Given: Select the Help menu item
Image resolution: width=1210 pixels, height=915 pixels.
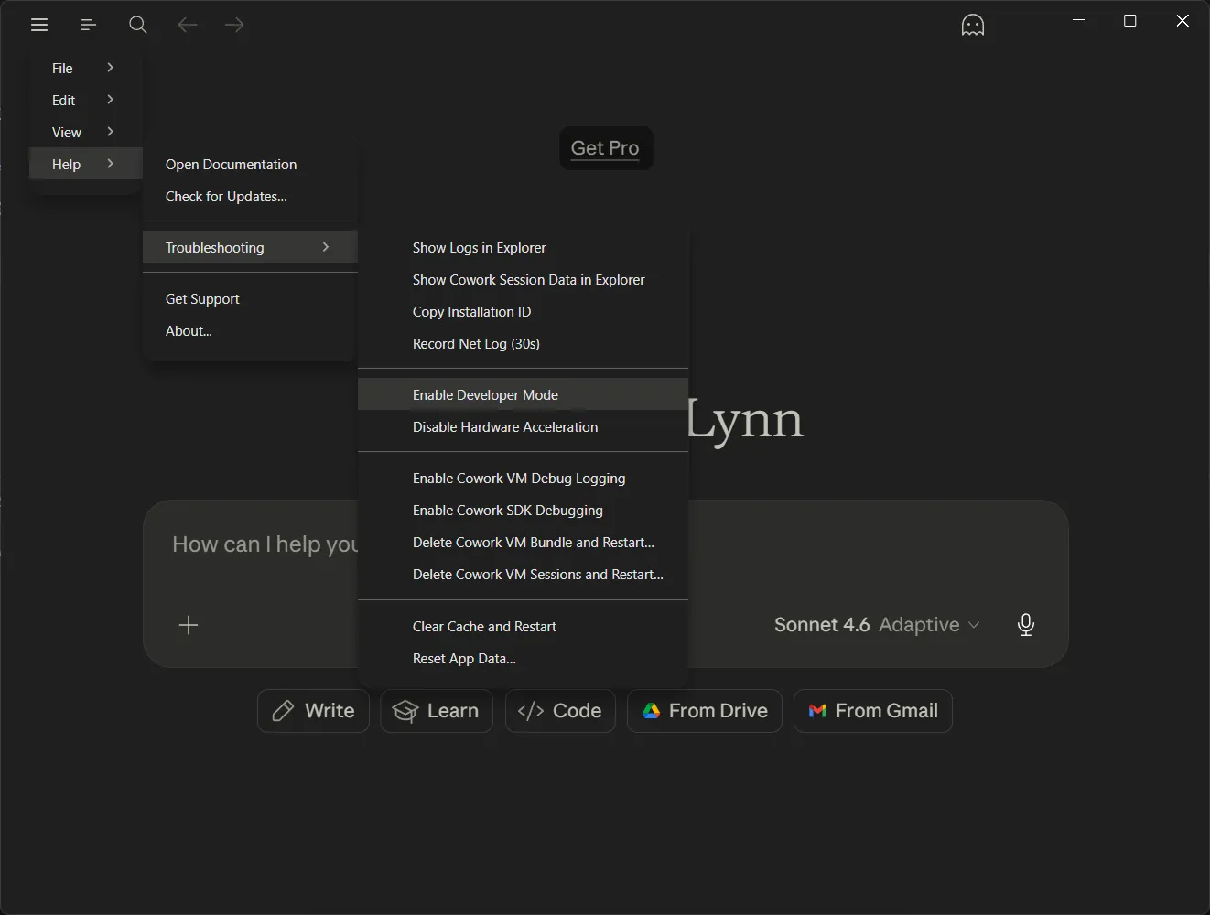Looking at the screenshot, I should click(x=85, y=164).
